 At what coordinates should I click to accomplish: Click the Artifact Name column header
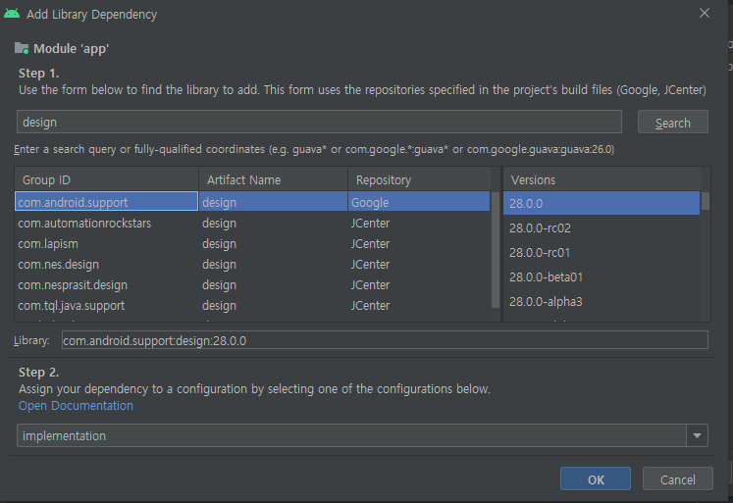pos(274,179)
